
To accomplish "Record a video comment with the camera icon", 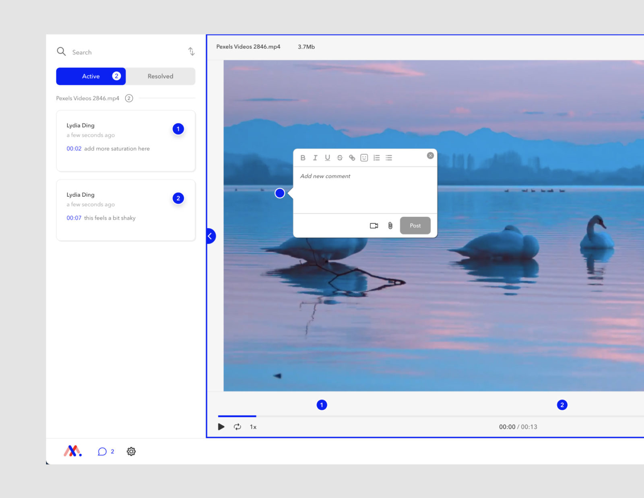I will pos(374,225).
